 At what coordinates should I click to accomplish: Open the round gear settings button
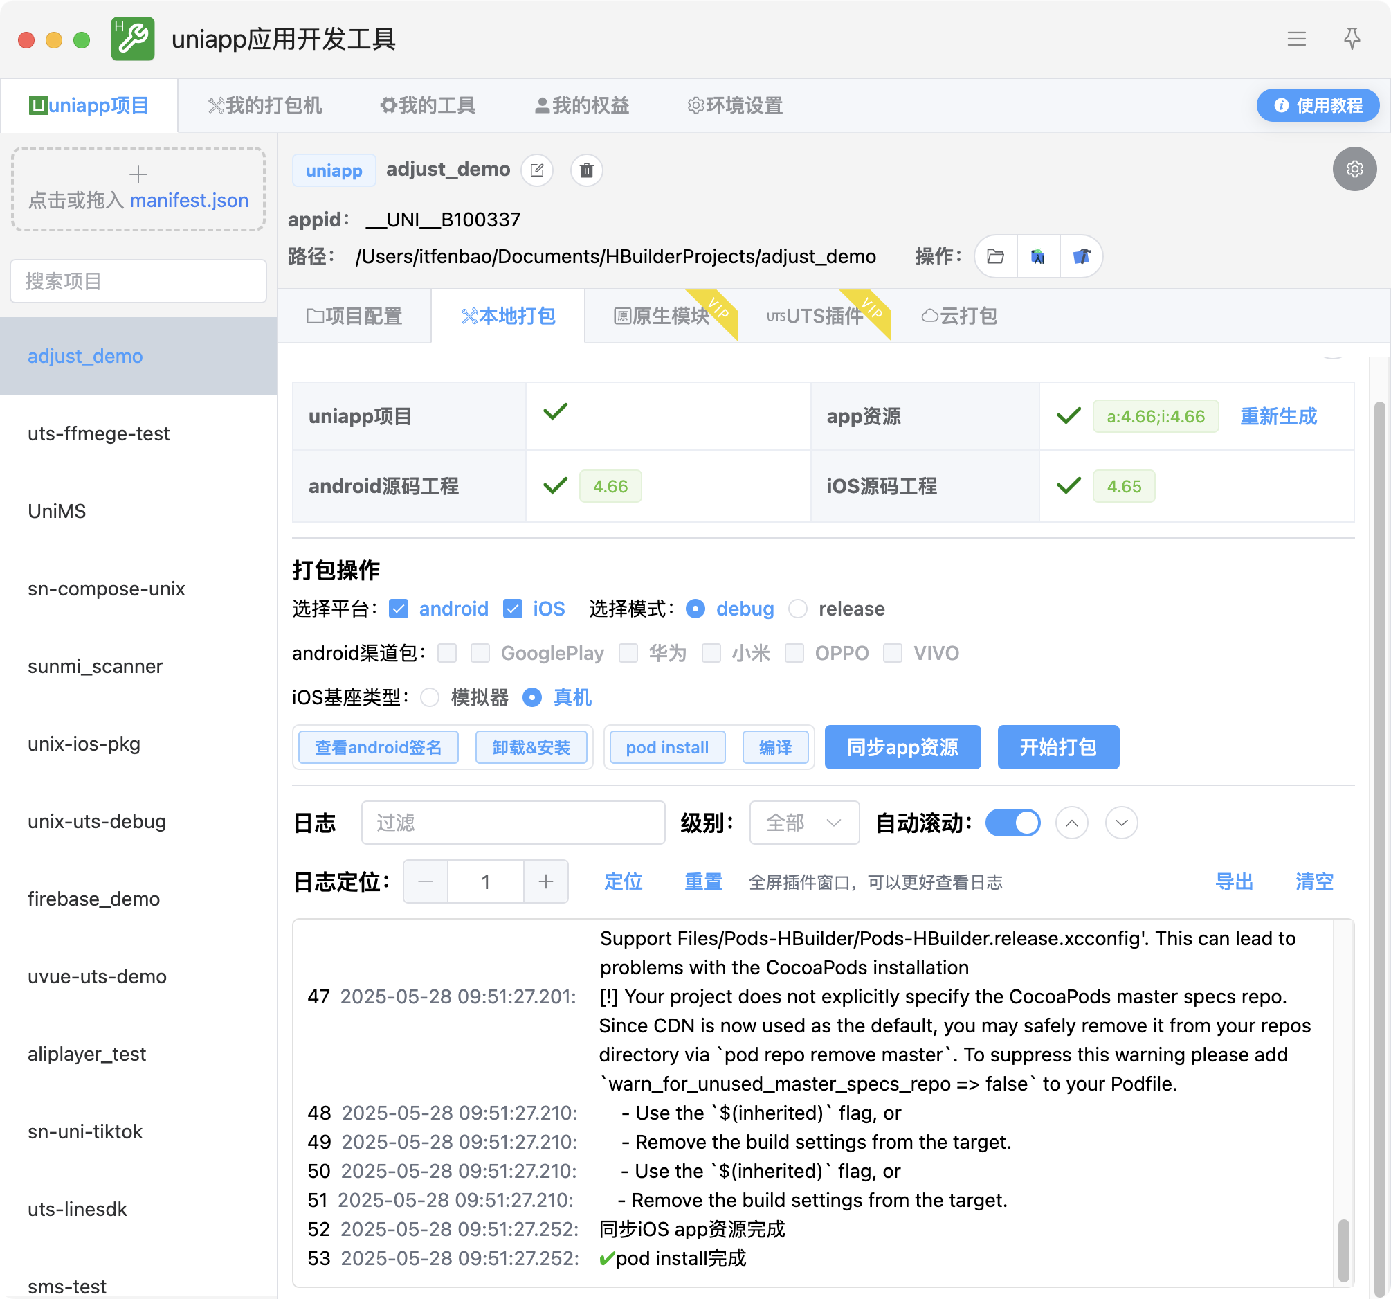[x=1354, y=169]
